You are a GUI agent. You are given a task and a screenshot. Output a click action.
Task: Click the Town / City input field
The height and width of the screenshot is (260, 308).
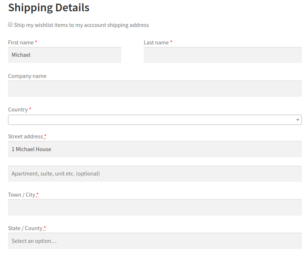point(155,208)
